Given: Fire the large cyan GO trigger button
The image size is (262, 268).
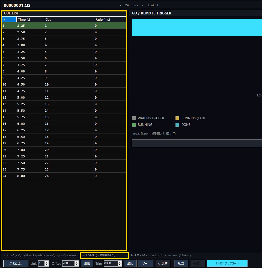Looking at the screenshot, I should click(x=197, y=28).
